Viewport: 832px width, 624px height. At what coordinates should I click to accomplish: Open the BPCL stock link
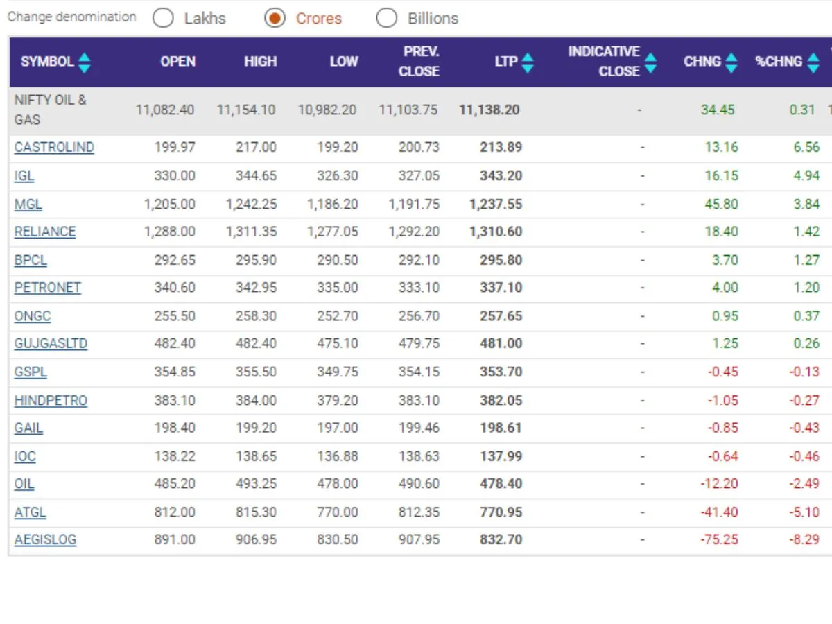31,261
